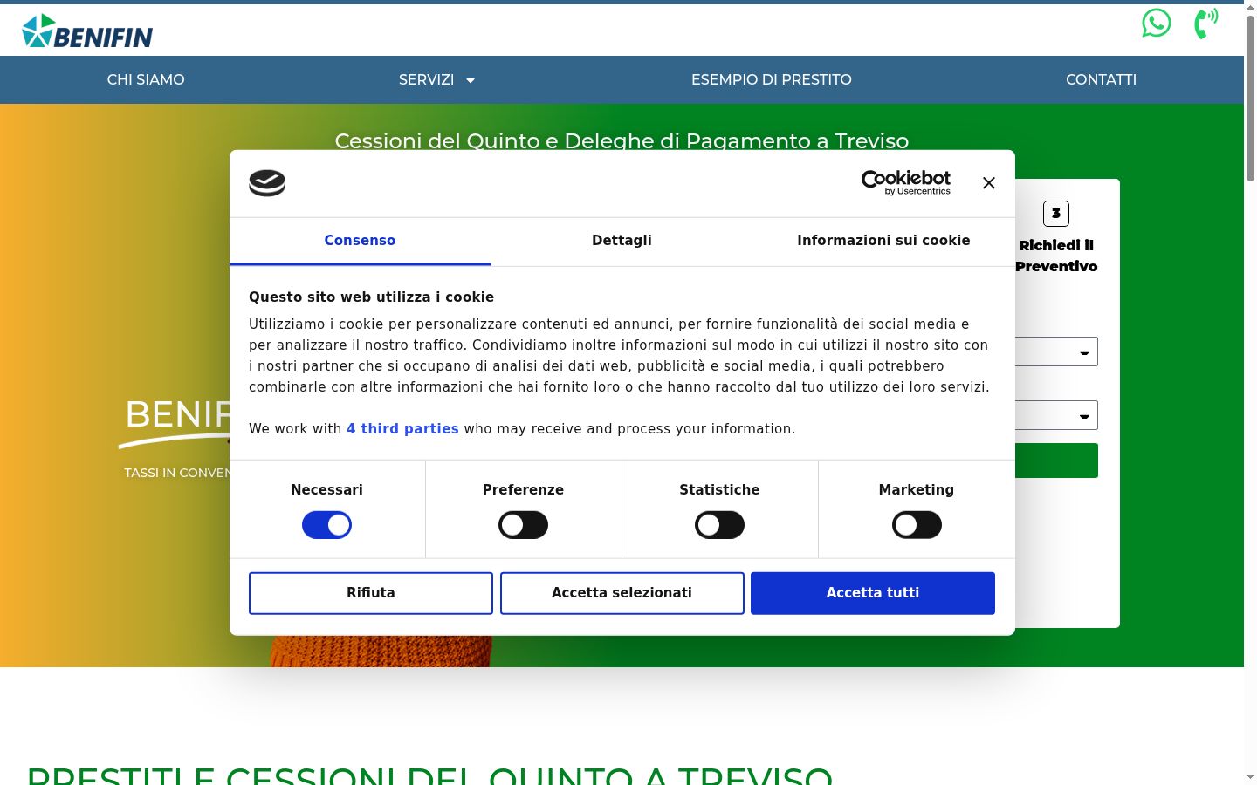Viewport: 1257px width, 785px height.
Task: Toggle the Necessari cookie switch
Action: [326, 525]
